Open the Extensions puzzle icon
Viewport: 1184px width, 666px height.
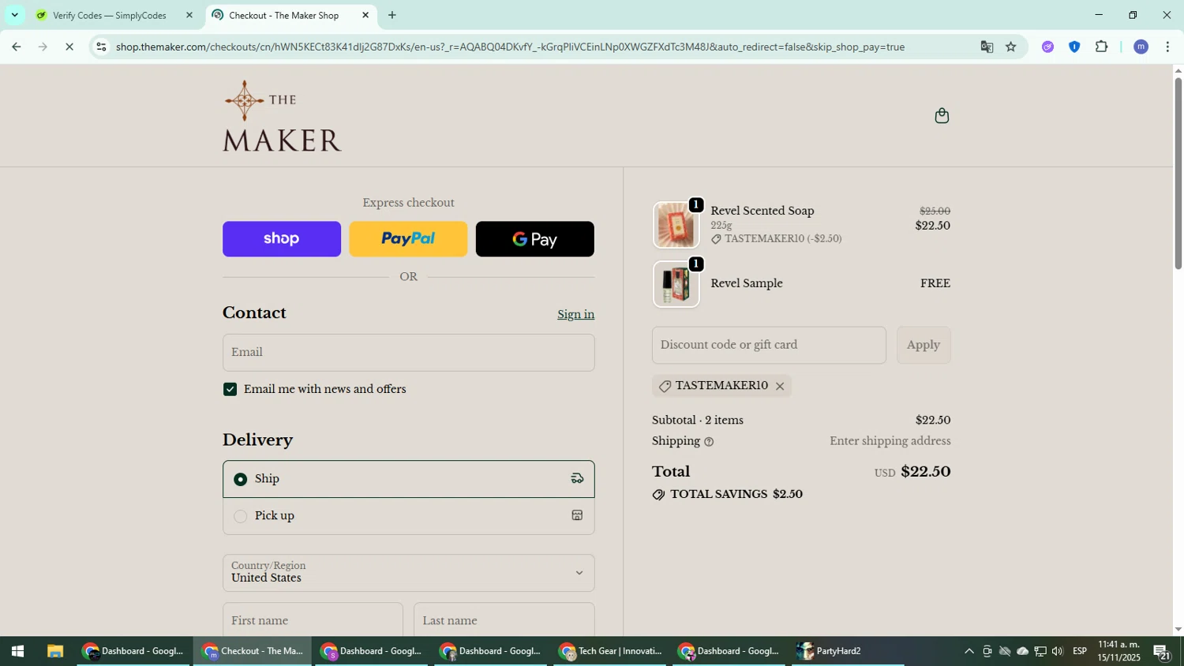(1102, 47)
